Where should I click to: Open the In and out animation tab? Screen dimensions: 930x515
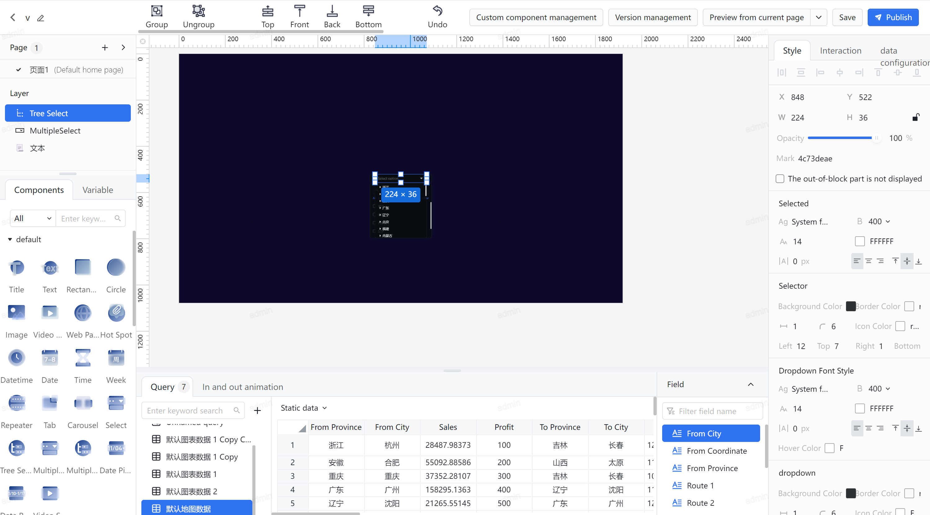(x=243, y=387)
